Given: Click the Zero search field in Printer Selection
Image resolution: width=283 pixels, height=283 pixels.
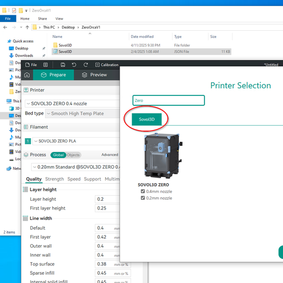Looking at the screenshot, I should (168, 100).
